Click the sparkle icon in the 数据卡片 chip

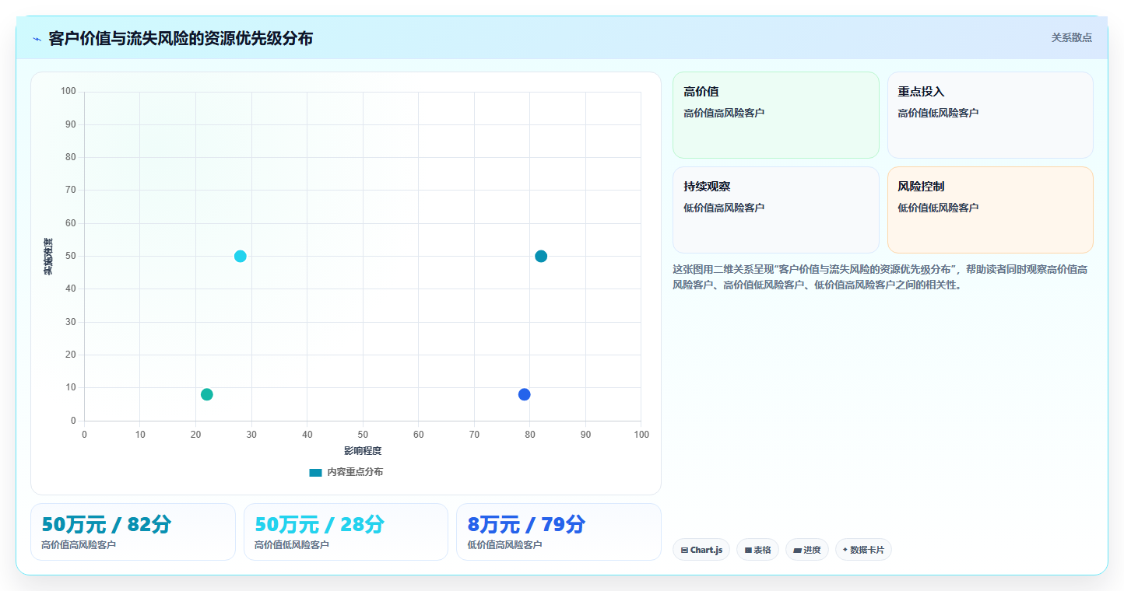coord(845,549)
